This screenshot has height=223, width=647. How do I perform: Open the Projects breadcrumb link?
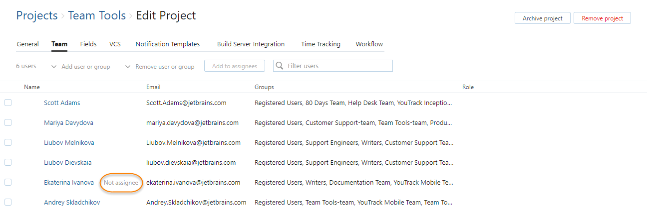[37, 16]
